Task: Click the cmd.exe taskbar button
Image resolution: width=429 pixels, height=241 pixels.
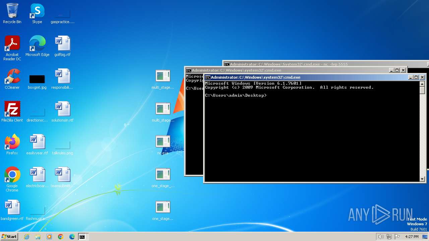Action: [83, 237]
